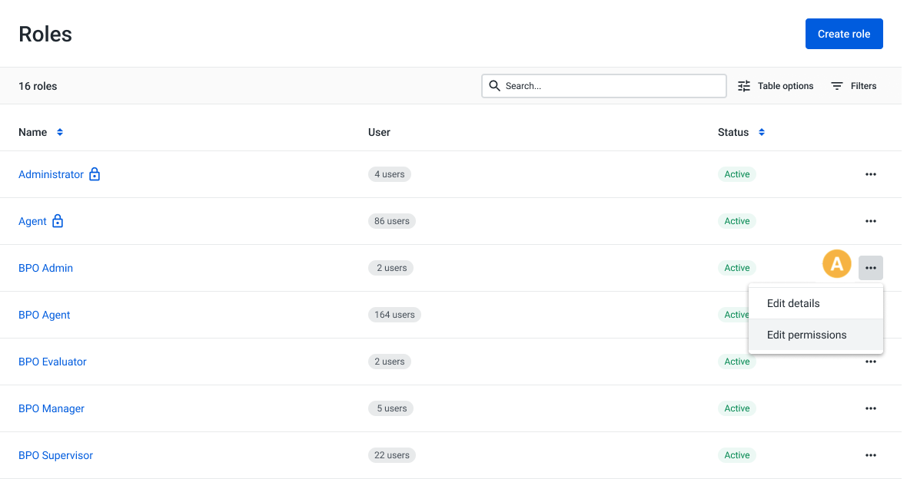Open the Table options icon

[x=743, y=85]
